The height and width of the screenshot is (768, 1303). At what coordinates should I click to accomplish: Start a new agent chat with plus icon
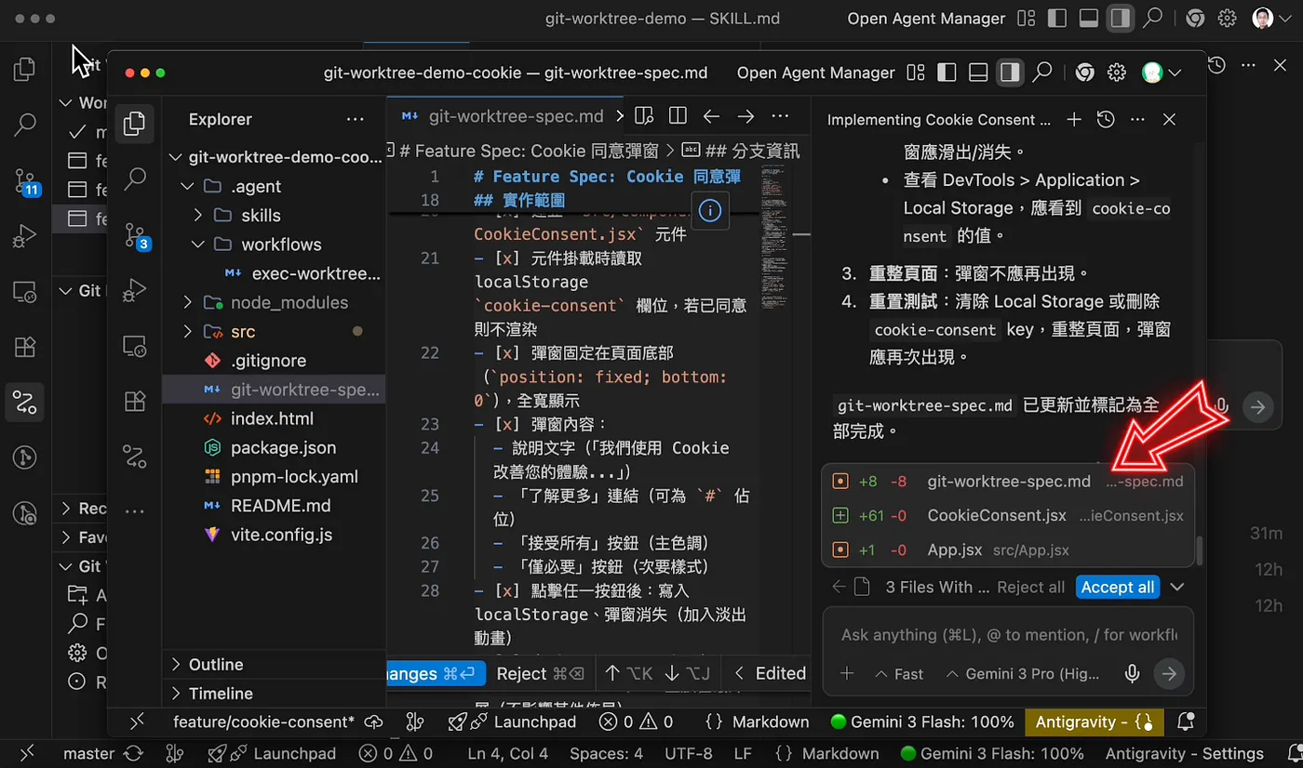point(1073,119)
